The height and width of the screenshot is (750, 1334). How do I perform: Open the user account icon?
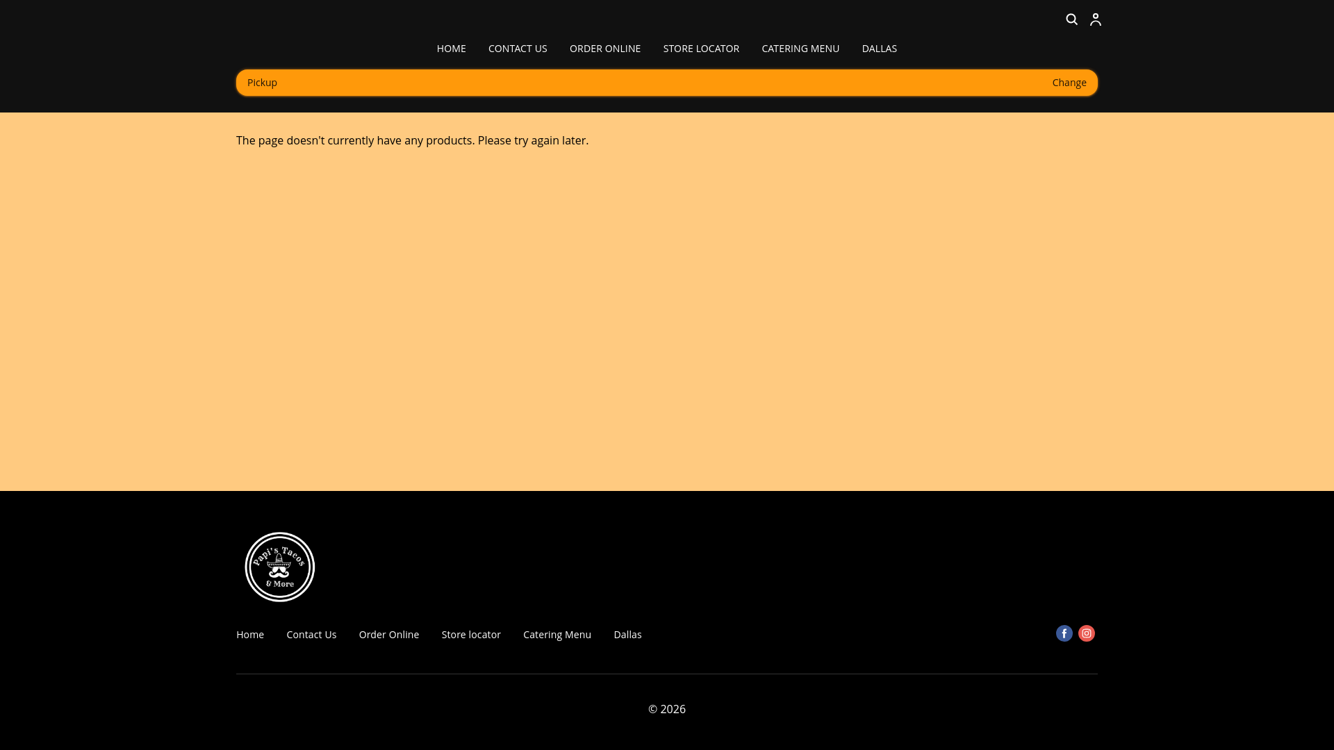[1096, 19]
